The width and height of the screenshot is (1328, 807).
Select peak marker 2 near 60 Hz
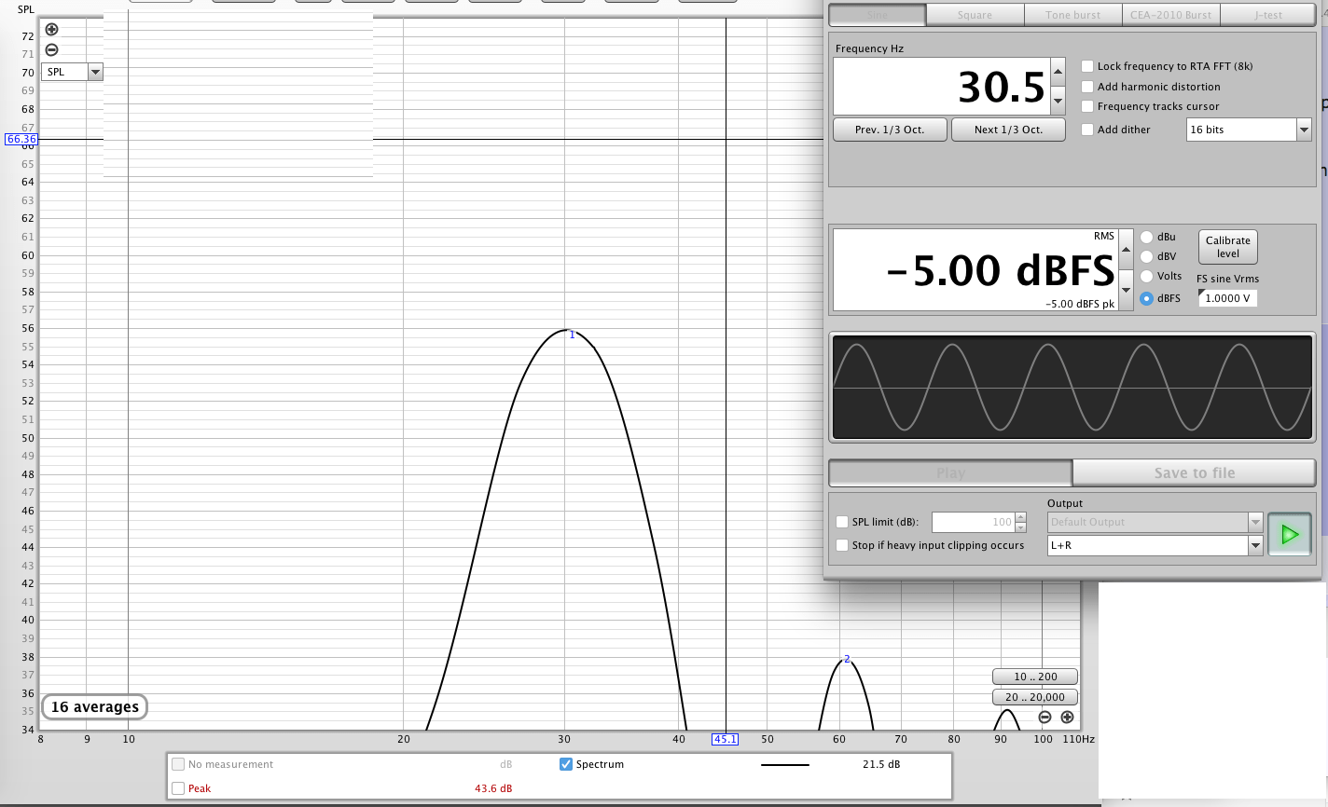click(x=847, y=659)
